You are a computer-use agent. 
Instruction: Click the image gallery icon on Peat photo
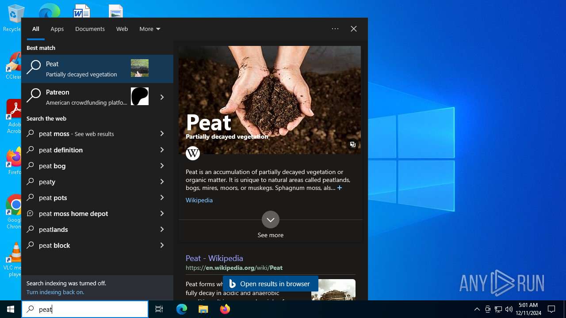point(352,144)
